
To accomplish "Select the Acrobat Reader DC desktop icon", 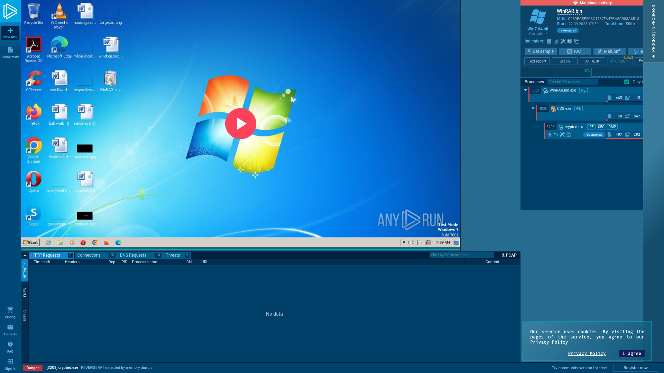I will [34, 49].
